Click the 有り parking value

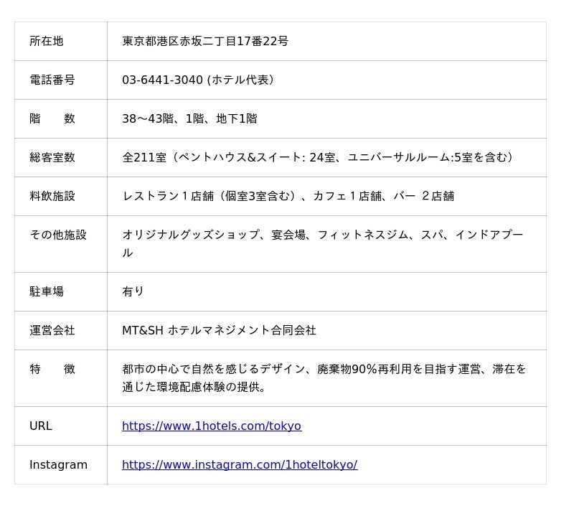133,292
